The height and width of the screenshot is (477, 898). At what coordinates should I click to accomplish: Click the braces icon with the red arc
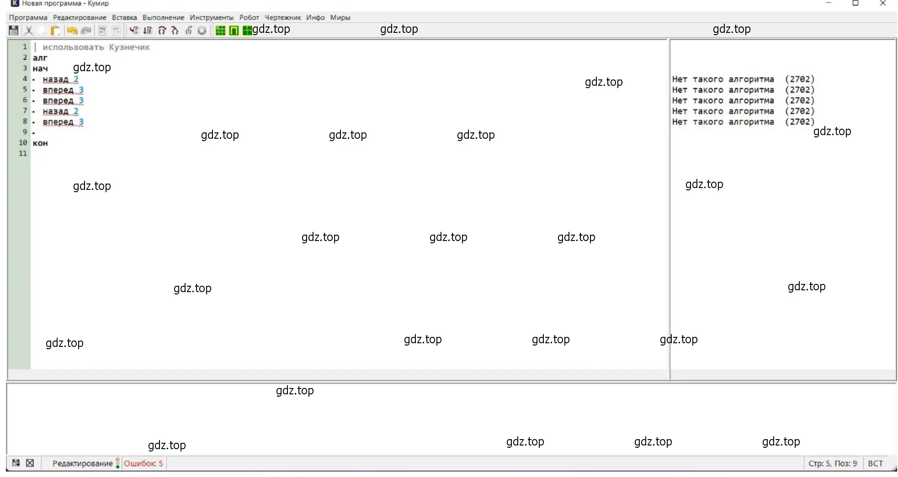point(162,31)
